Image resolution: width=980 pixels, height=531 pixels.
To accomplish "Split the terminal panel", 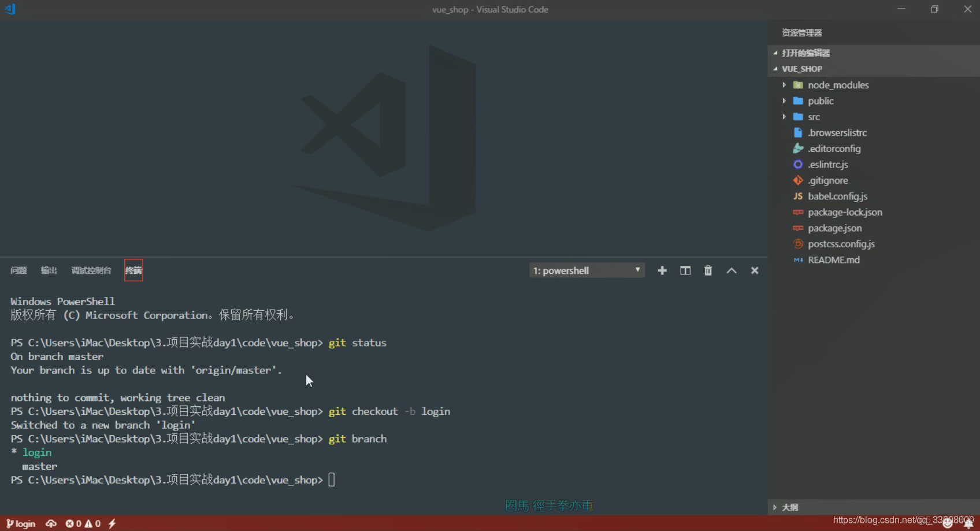I will coord(685,270).
